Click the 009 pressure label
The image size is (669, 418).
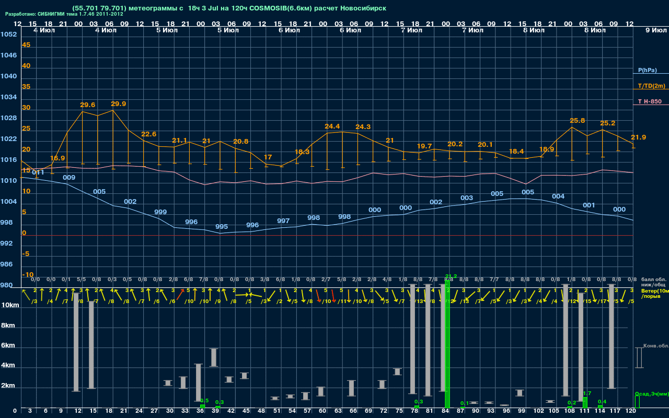tap(69, 178)
